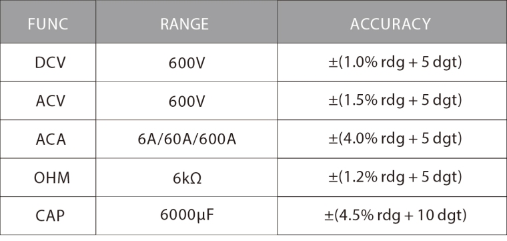Image resolution: width=507 pixels, height=241 pixels.
Task: Select the ACV function cell
Action: click(48, 101)
